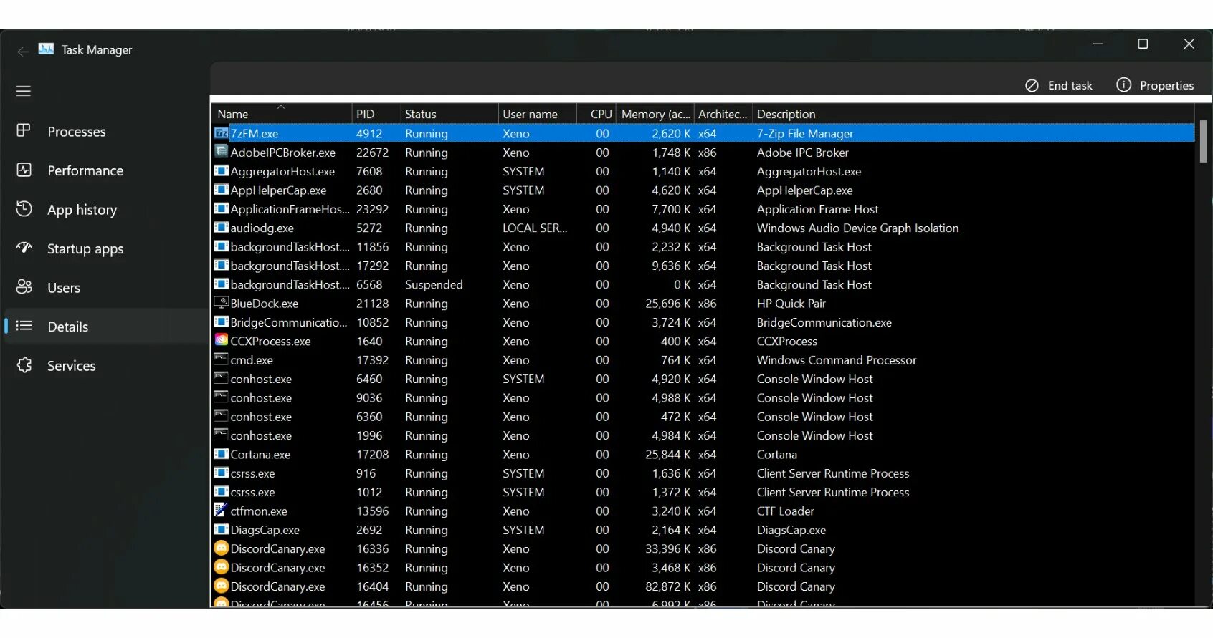Screen dimensions: 1213x638
Task: Open the hamburger navigation menu
Action: click(x=24, y=91)
